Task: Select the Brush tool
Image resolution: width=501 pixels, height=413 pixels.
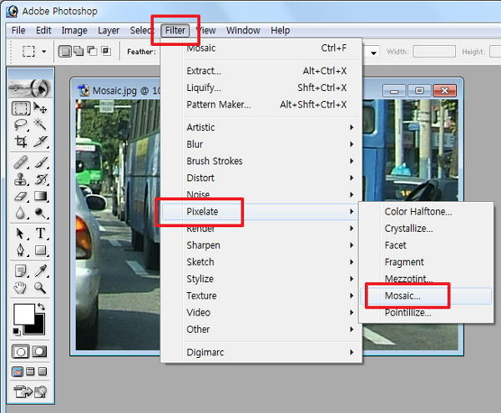Action: [x=41, y=162]
